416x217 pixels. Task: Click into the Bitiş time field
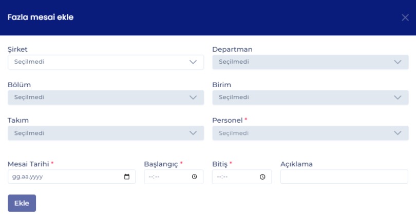(x=235, y=177)
